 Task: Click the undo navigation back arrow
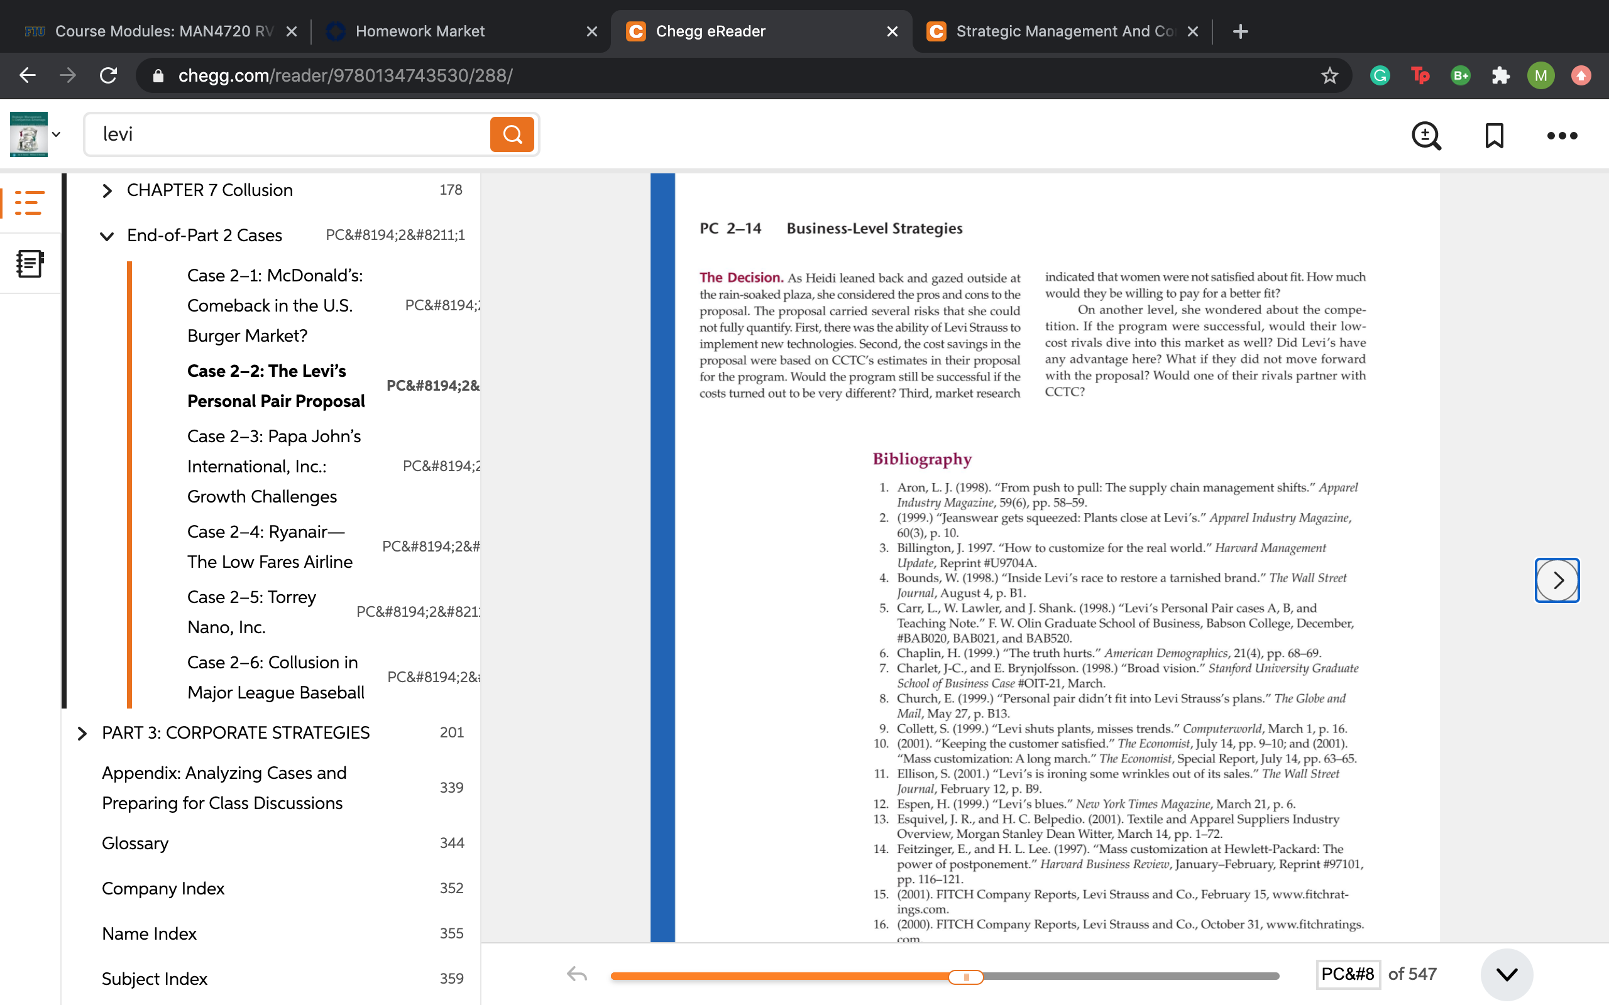[576, 974]
